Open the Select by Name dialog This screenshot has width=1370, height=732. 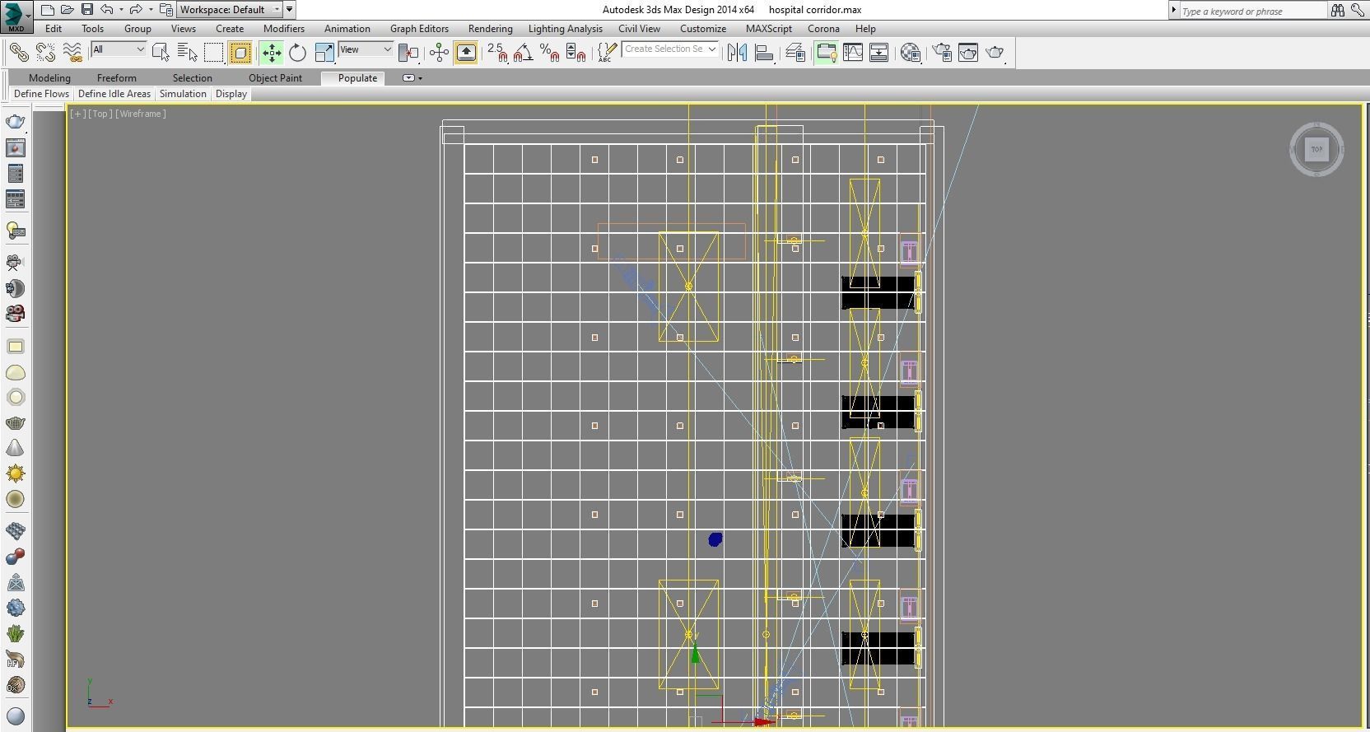[187, 53]
